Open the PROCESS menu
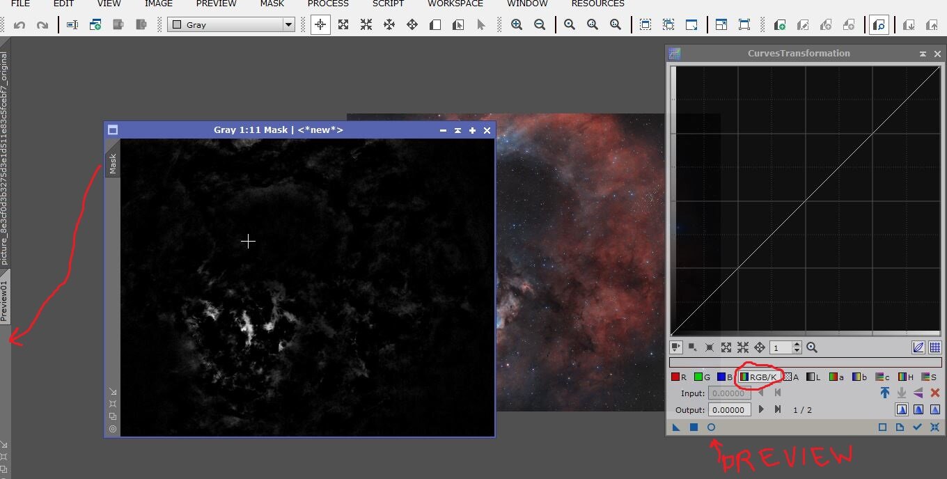Screen dimensions: 947x479 [x=328, y=3]
